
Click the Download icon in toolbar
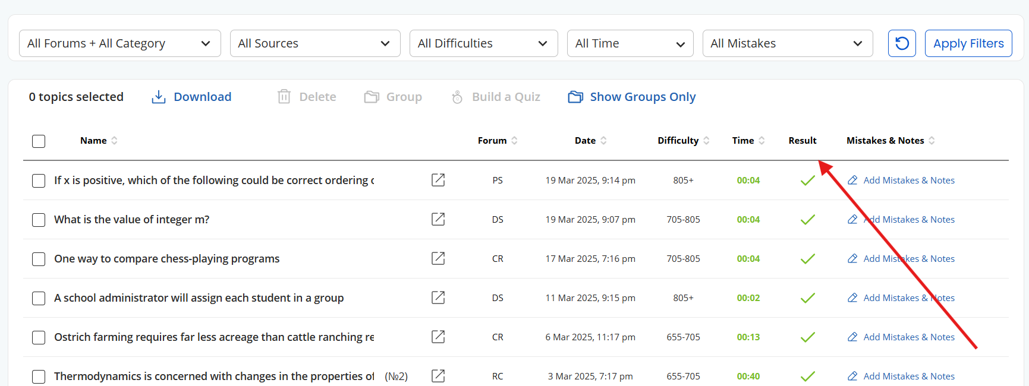click(x=159, y=97)
